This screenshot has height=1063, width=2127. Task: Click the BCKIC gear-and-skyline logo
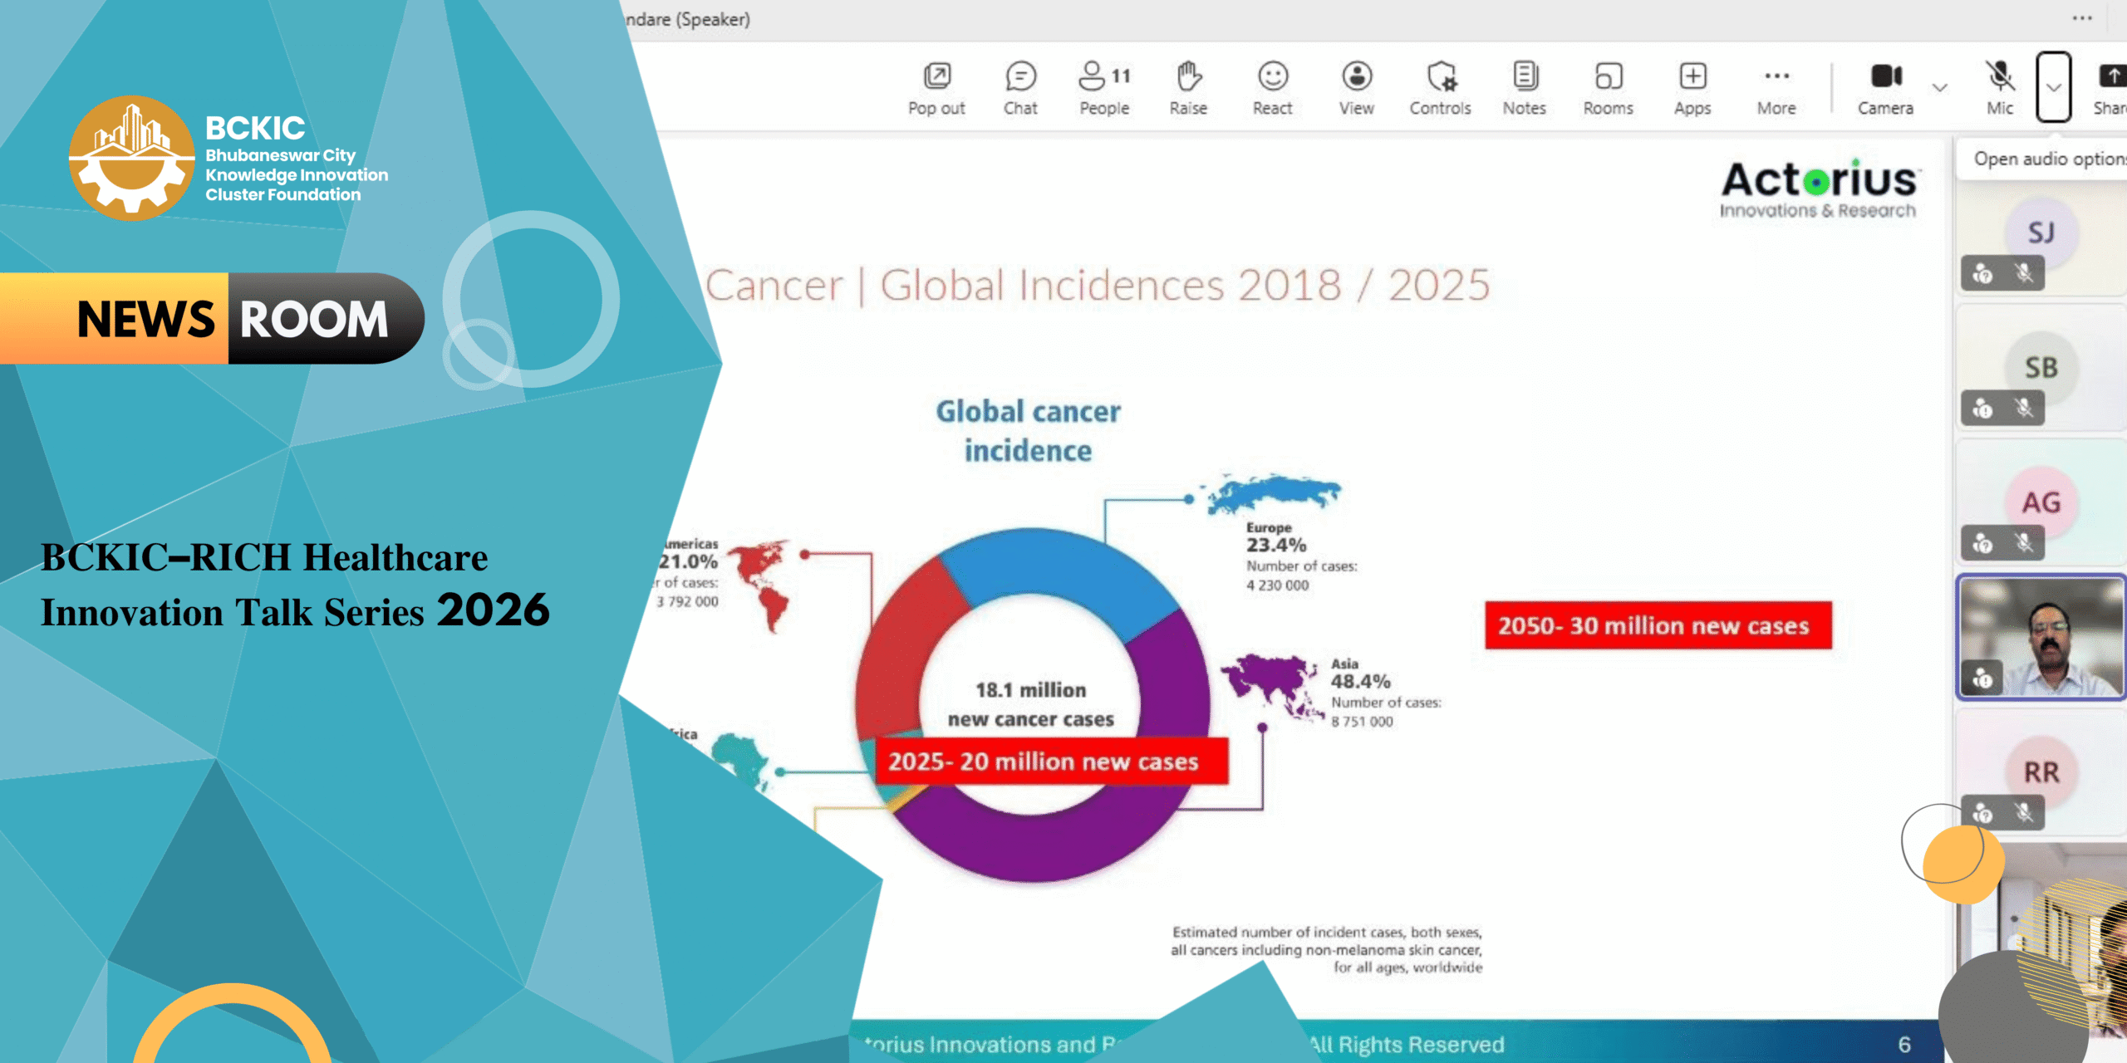[131, 158]
